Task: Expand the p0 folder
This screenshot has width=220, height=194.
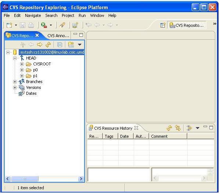Action: pos(22,70)
